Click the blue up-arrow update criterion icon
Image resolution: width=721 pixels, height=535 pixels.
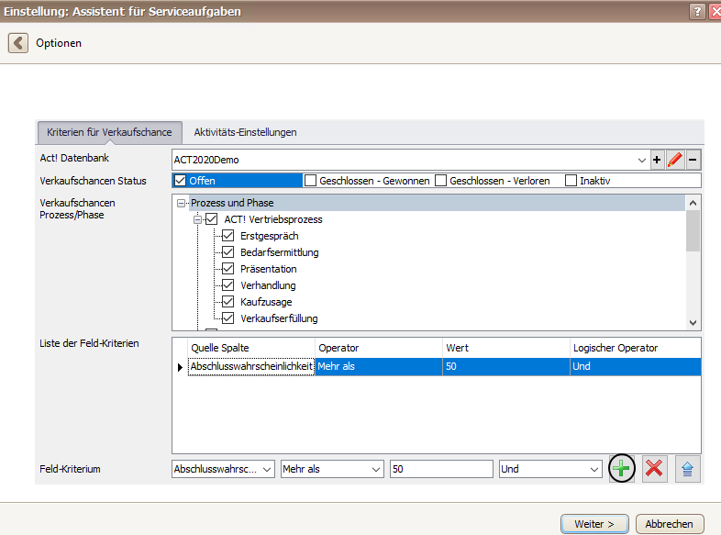687,469
